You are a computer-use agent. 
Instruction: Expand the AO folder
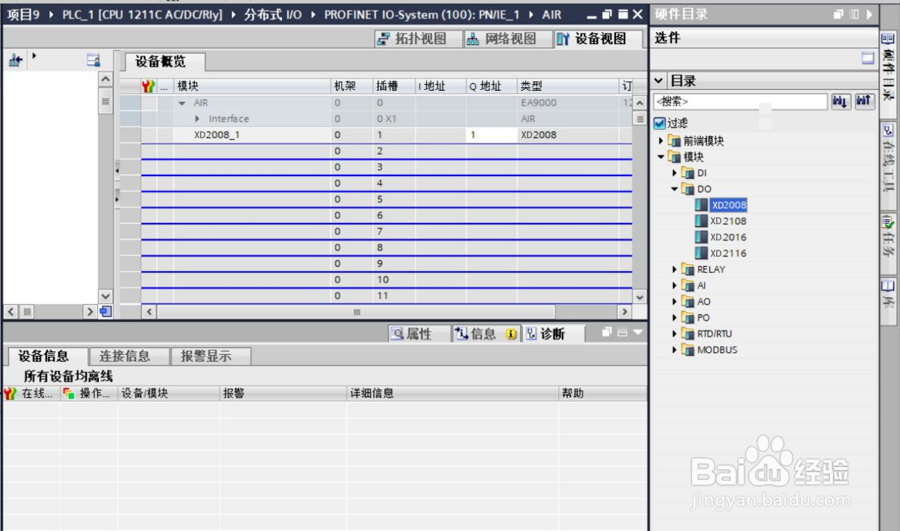click(x=675, y=301)
